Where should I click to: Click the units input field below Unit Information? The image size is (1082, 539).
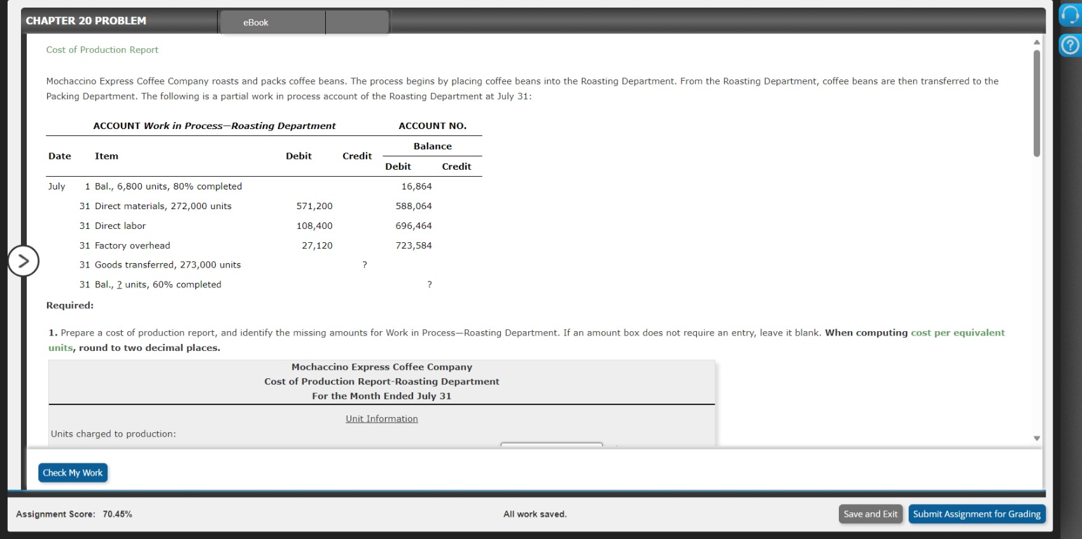tap(551, 444)
